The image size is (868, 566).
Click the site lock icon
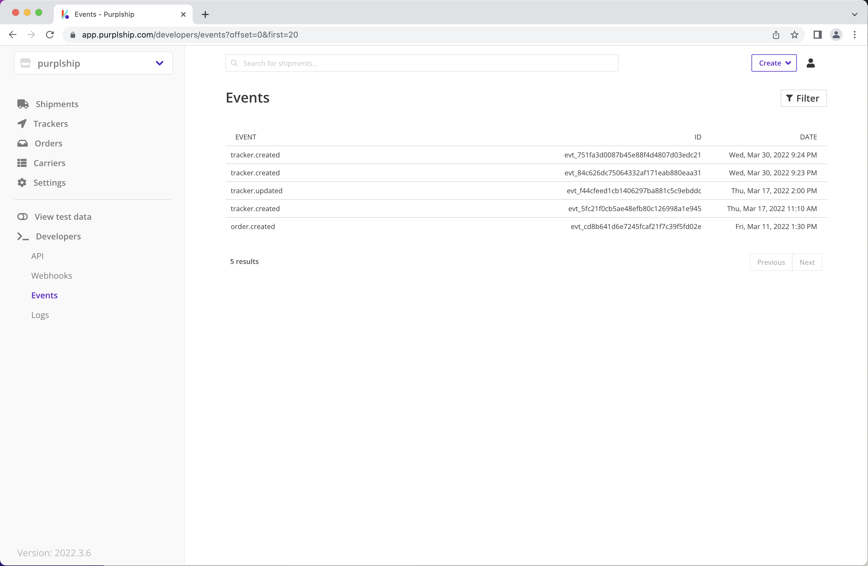tap(73, 35)
